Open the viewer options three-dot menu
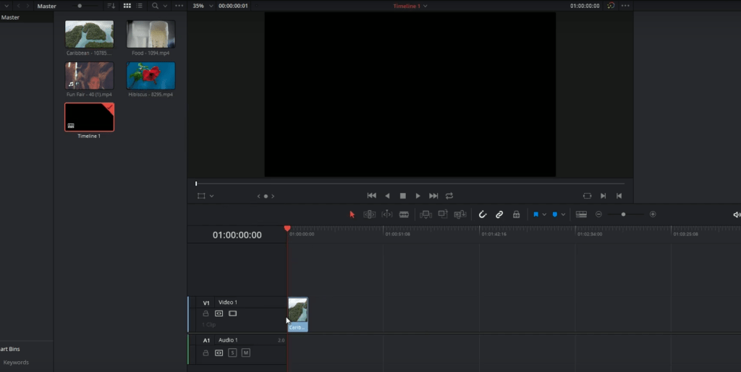Image resolution: width=741 pixels, height=372 pixels. (626, 6)
